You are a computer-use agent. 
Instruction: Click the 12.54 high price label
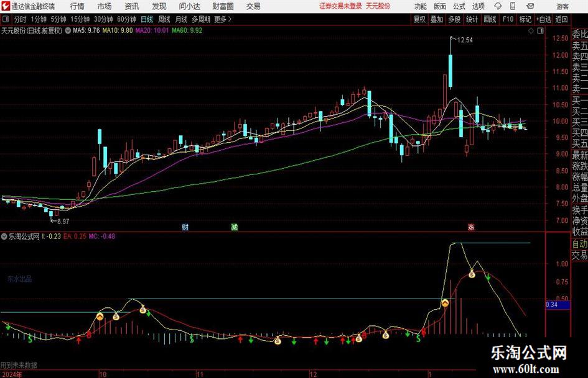tap(465, 40)
